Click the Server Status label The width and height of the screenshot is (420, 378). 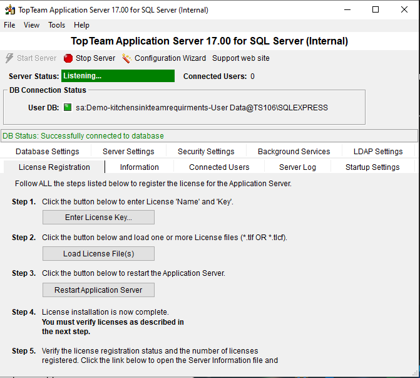click(x=34, y=76)
